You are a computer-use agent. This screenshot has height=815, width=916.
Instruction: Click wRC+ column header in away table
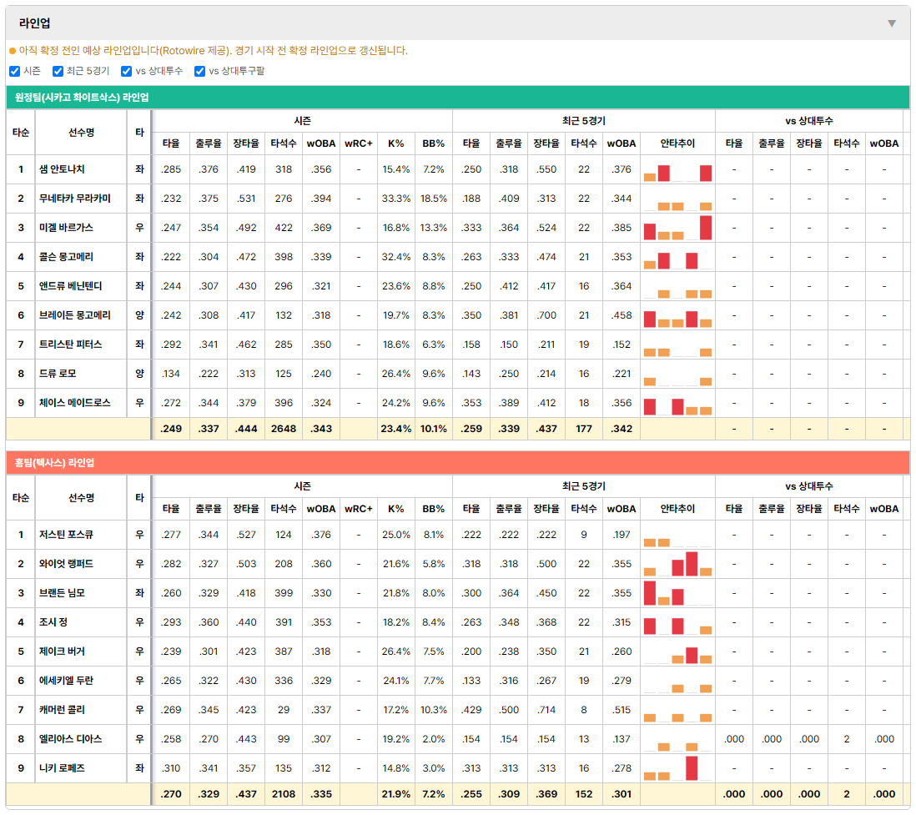(358, 143)
